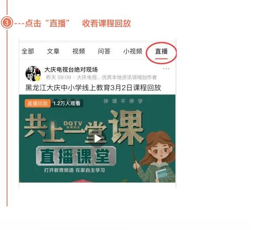This screenshot has width=255, height=230.
Task: Switch to the 全部 tab
Action: coord(28,51)
